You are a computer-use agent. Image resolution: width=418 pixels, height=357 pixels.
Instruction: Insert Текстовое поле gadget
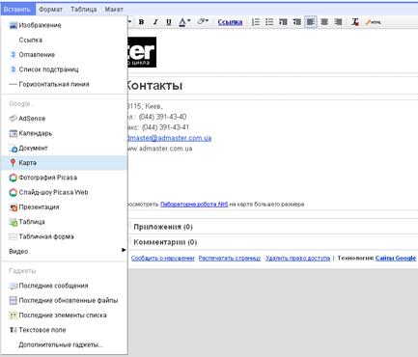pos(64,330)
